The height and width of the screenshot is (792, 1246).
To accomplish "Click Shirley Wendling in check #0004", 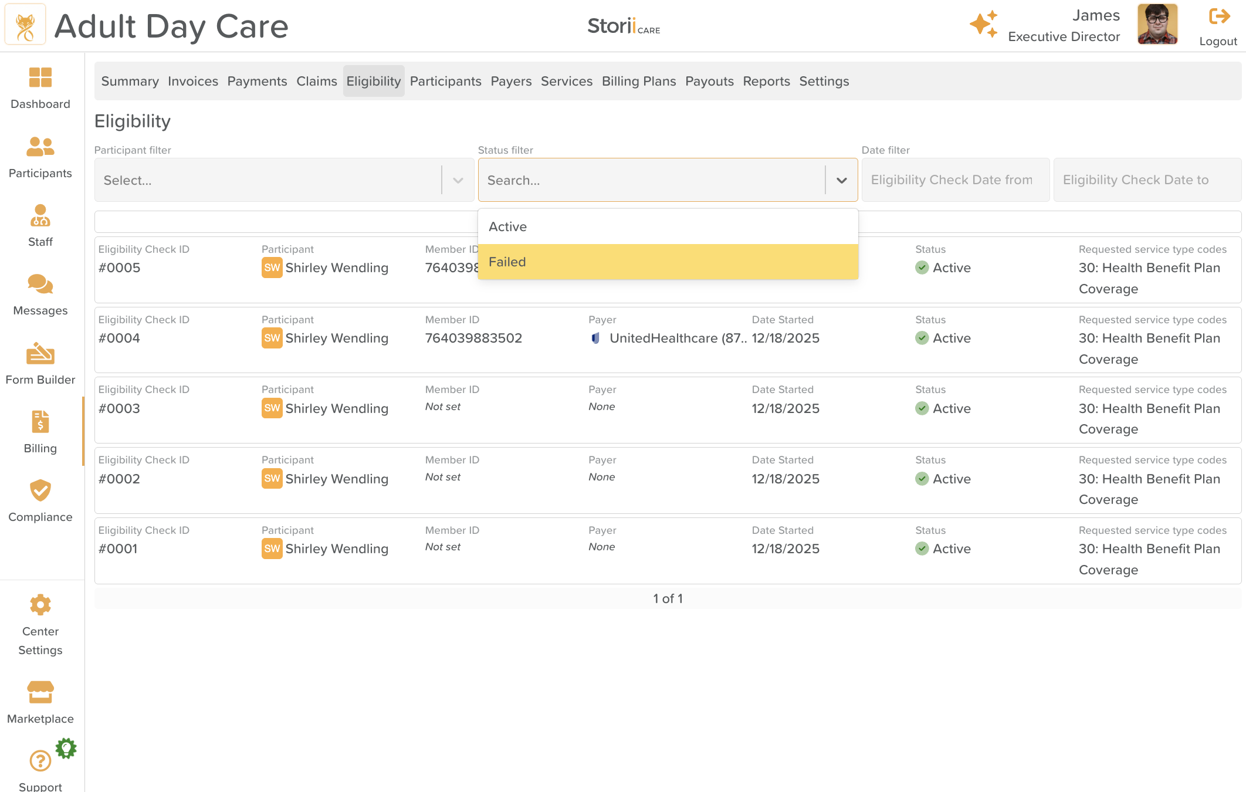I will click(x=336, y=338).
